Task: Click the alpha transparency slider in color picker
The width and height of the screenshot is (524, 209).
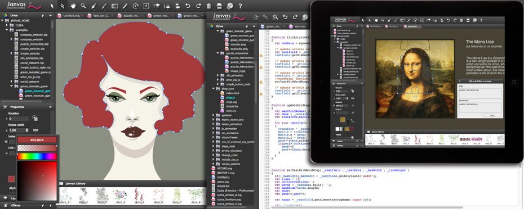Action: (37, 148)
